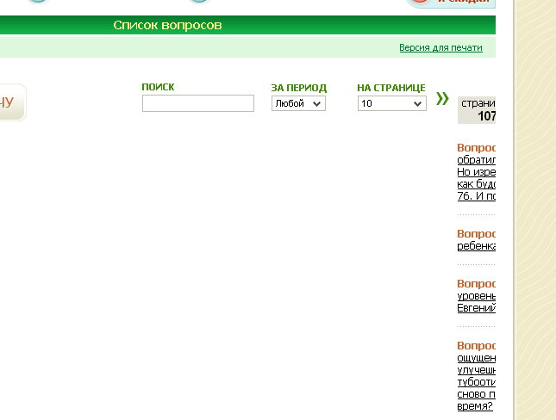The height and width of the screenshot is (420, 556).
Task: Open the question link starting with ребенка
Action: point(476,246)
